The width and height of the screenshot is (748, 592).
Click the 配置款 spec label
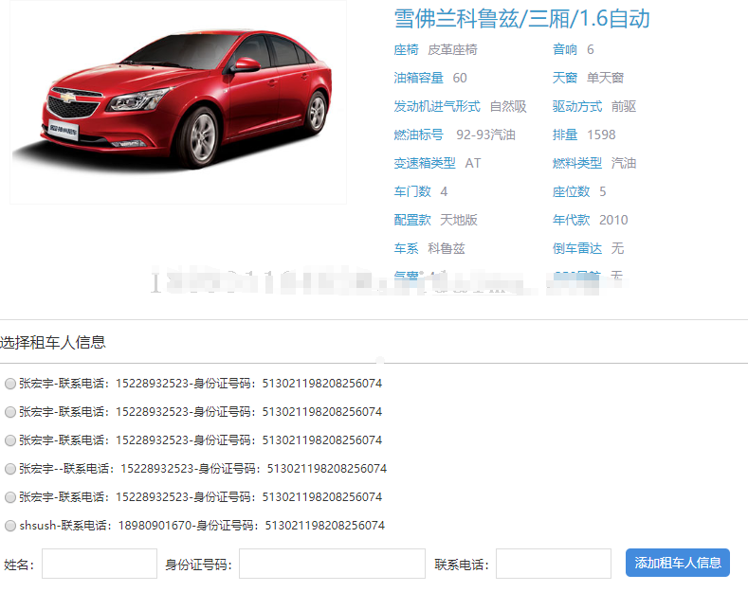click(412, 220)
